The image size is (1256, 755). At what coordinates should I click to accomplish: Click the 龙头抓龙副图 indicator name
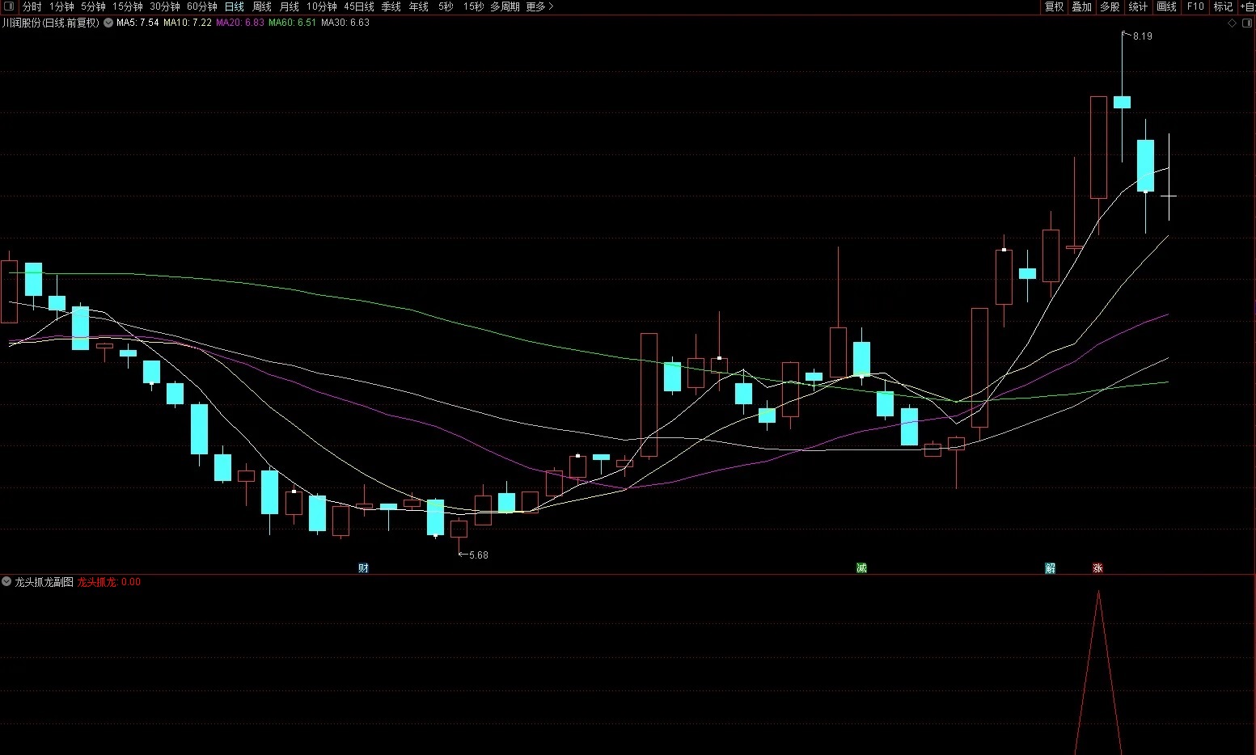pos(44,582)
